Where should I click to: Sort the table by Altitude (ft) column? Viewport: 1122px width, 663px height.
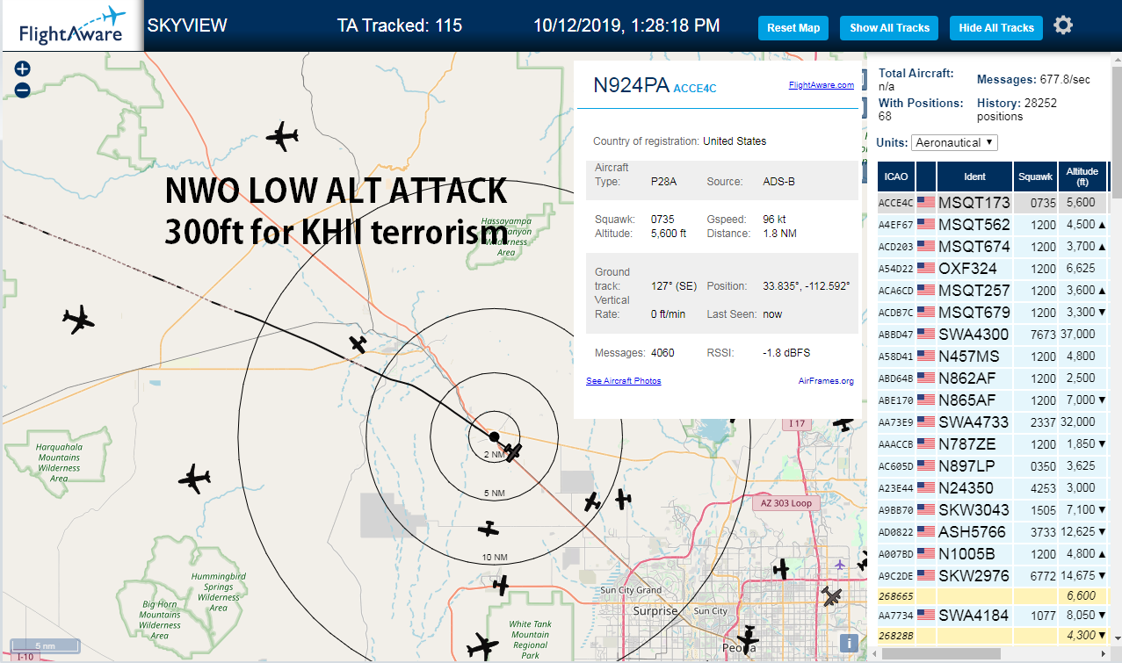coord(1082,177)
